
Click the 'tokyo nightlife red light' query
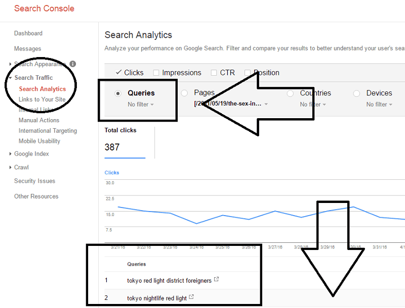157,298
